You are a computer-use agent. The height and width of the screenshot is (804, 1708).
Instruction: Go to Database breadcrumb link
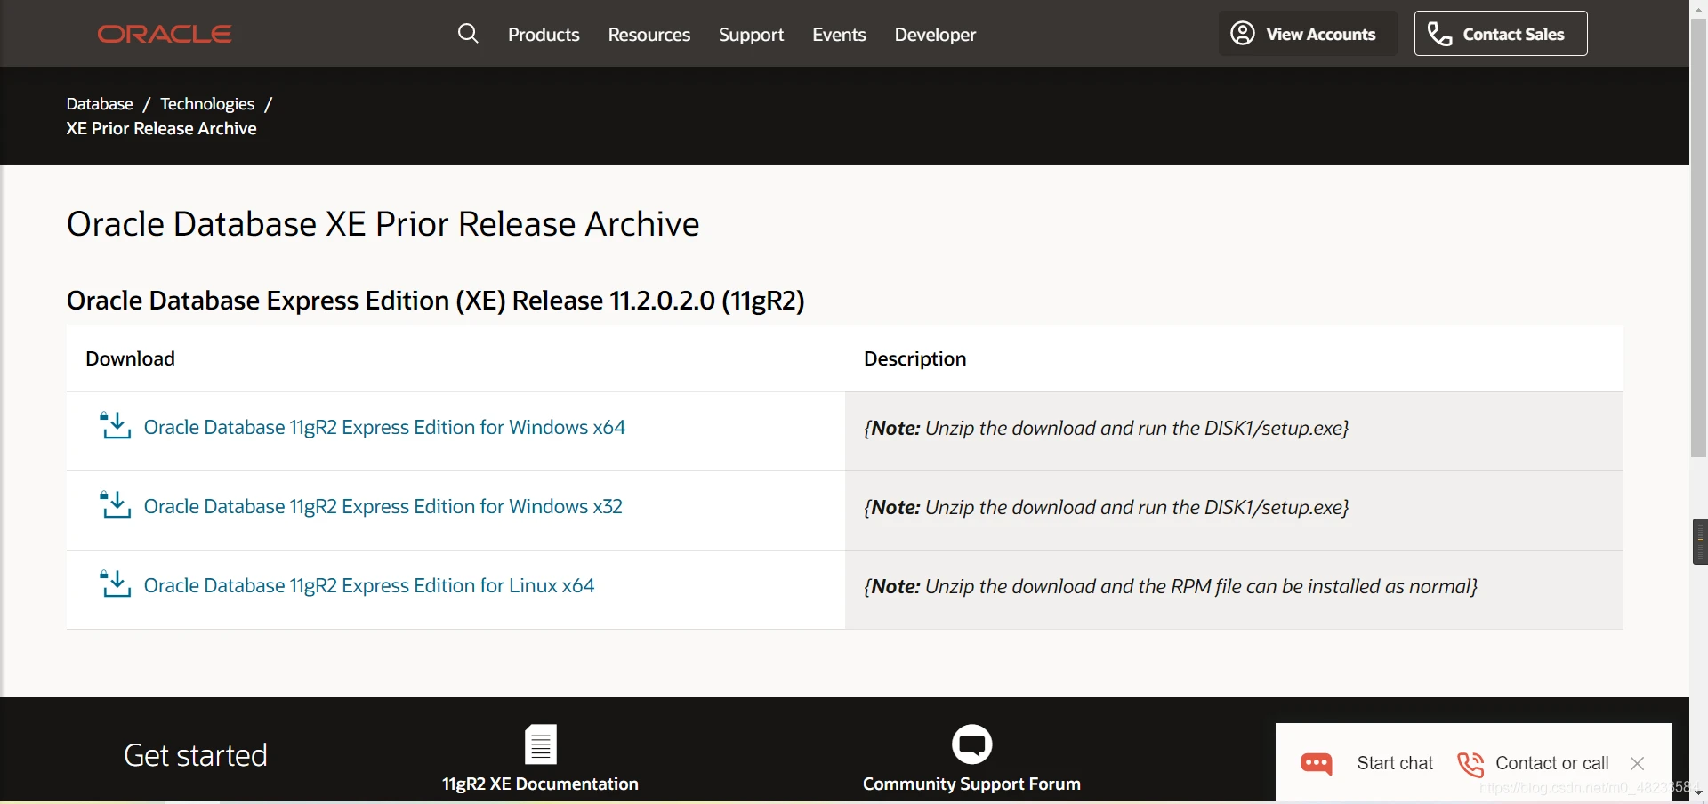(x=100, y=104)
